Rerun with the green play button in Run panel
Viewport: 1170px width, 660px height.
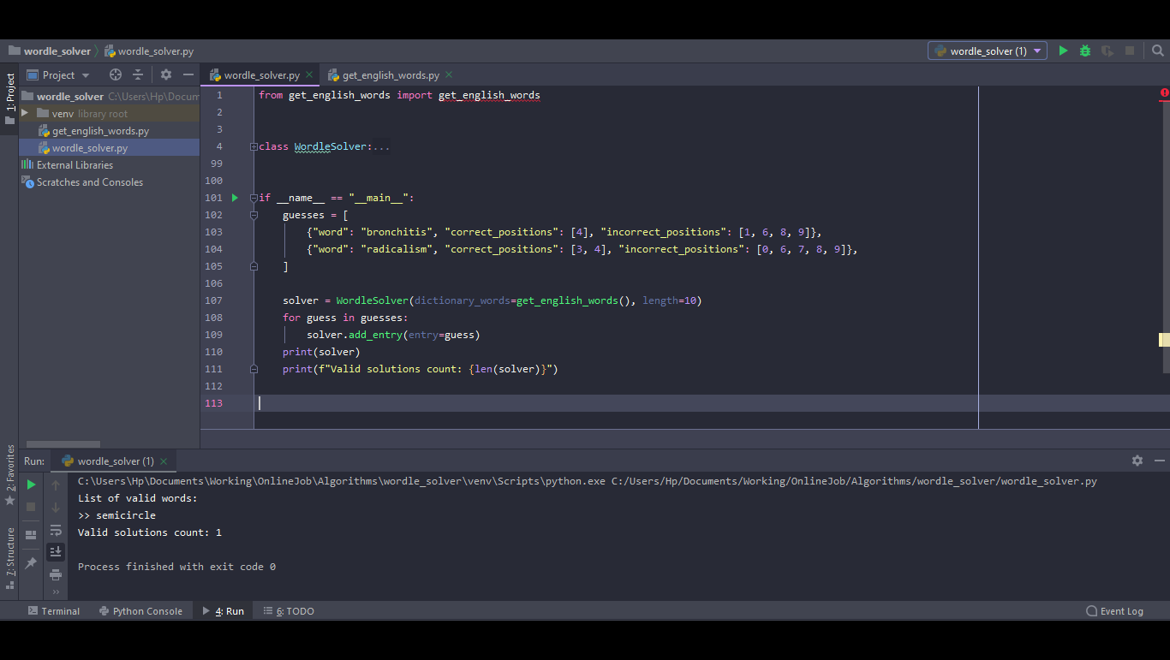31,485
